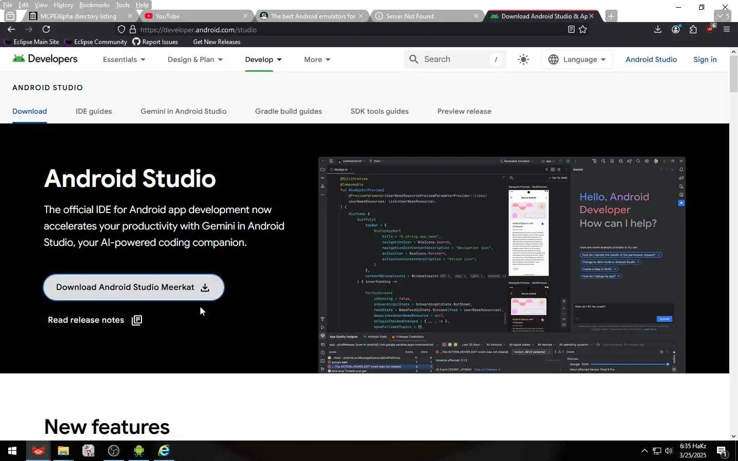Click the Android Studio header link
This screenshot has width=738, height=461.
651,59
